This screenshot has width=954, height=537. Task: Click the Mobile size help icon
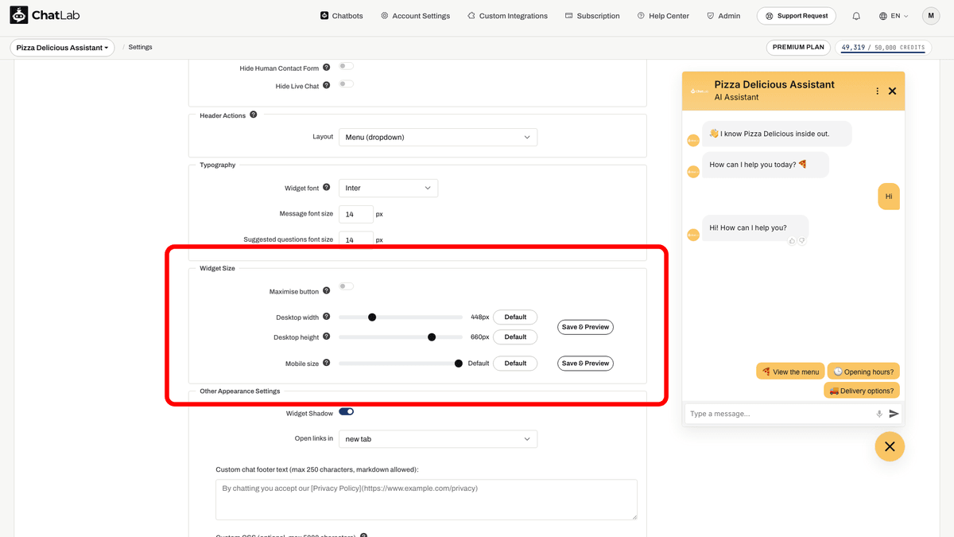[x=326, y=363]
